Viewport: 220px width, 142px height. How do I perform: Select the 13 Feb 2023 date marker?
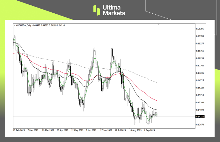coord(19,130)
